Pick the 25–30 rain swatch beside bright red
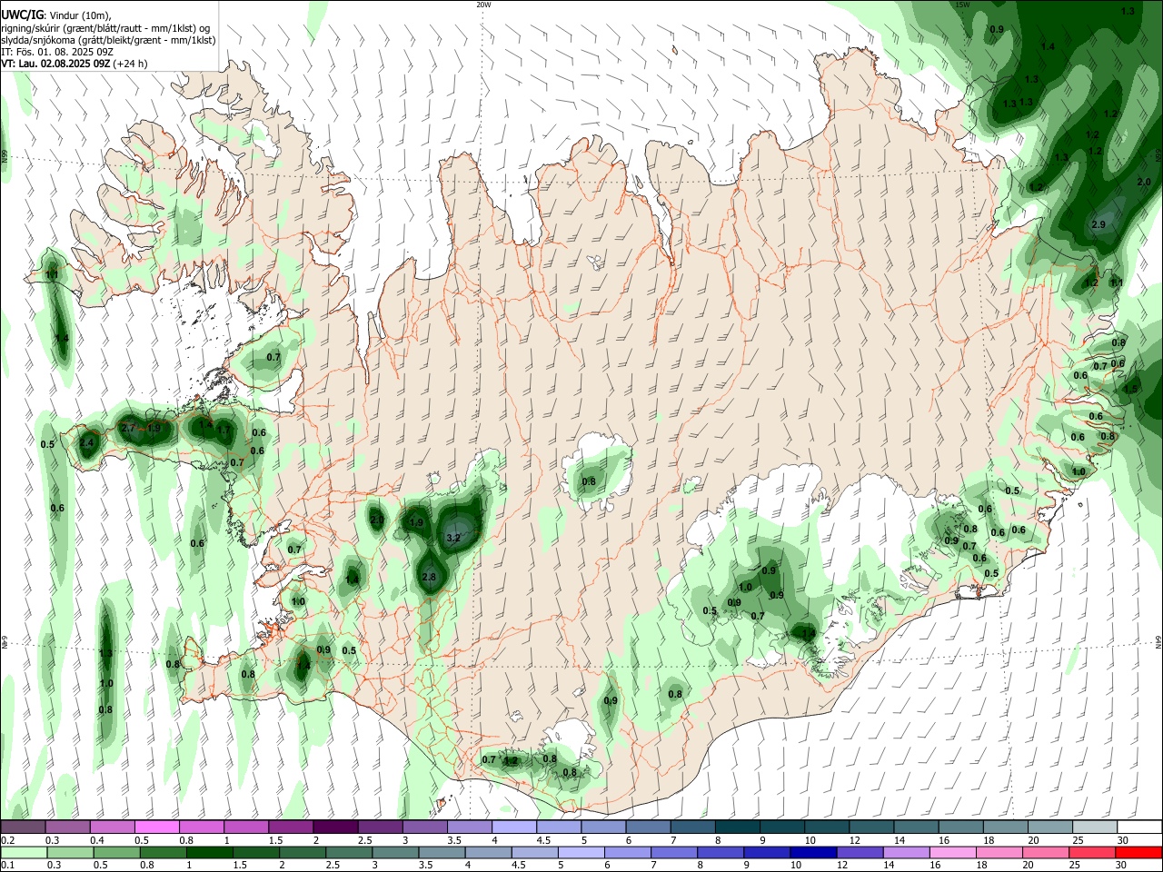 [x=1093, y=852]
